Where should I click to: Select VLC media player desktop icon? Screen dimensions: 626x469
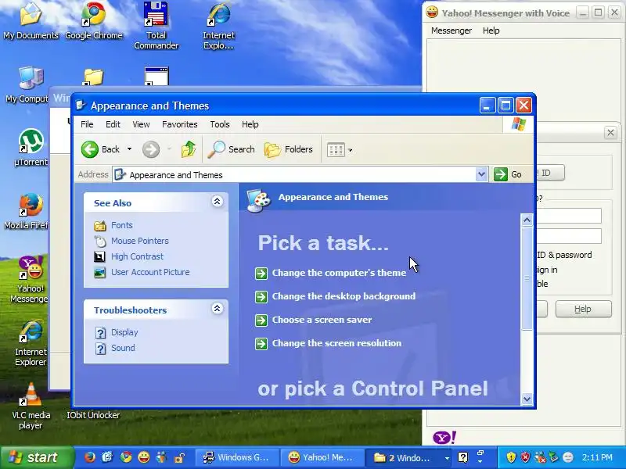tap(31, 406)
